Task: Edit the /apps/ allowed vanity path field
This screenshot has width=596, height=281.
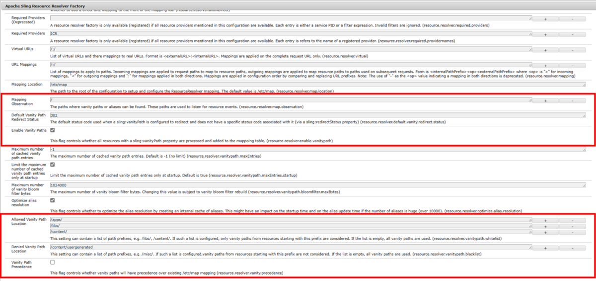Action: (291, 220)
